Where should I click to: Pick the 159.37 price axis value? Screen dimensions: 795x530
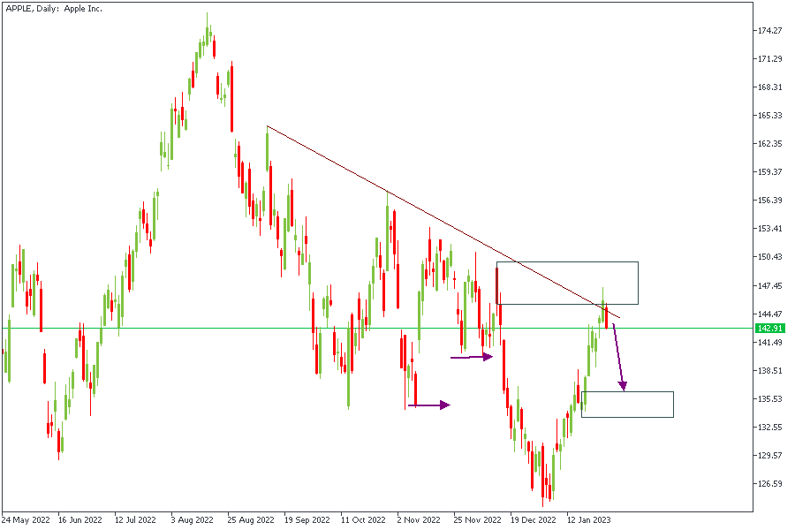tap(769, 172)
